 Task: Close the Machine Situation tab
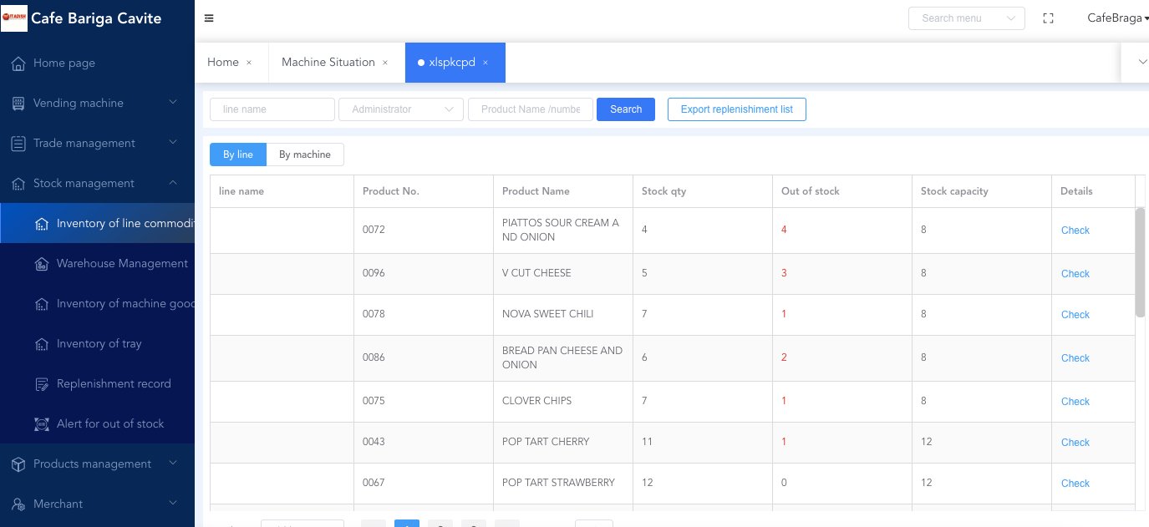coord(385,63)
